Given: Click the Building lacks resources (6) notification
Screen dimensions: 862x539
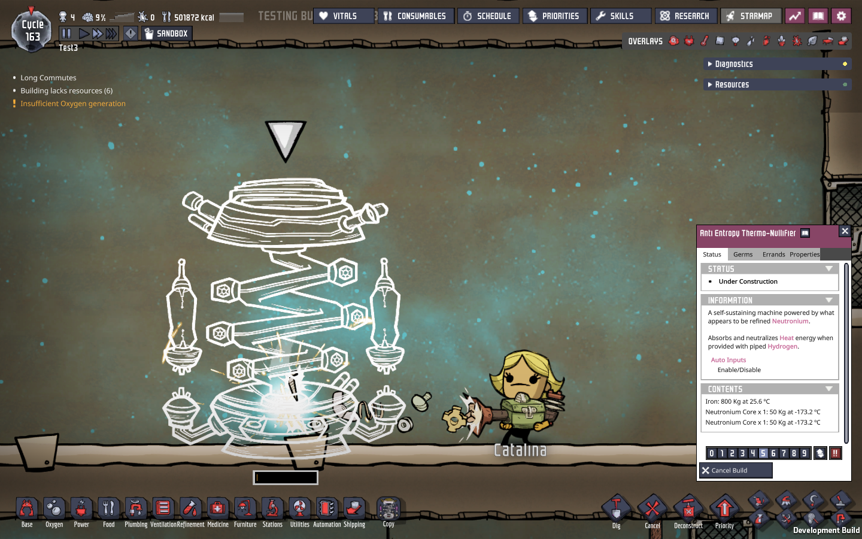Looking at the screenshot, I should pyautogui.click(x=66, y=91).
